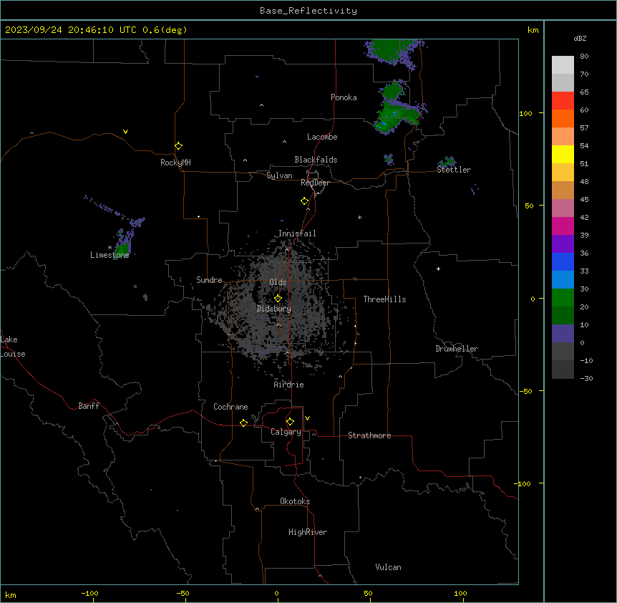This screenshot has width=617, height=603.
Task: Click the yellow marker below Cochrane
Action: (x=243, y=423)
